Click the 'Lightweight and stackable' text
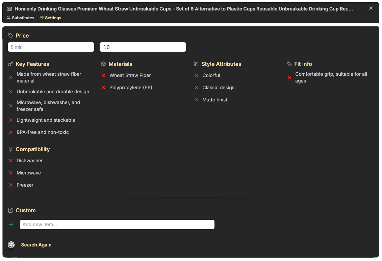Viewport: 382px width, 261px height. click(x=46, y=120)
